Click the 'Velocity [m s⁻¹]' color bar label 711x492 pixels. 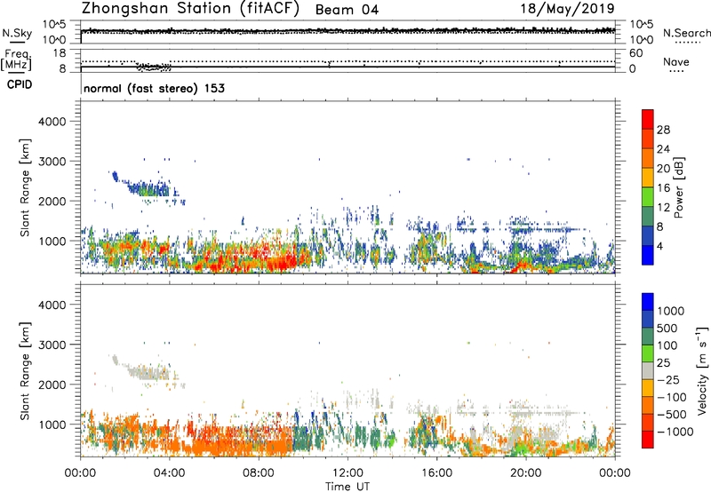[702, 370]
